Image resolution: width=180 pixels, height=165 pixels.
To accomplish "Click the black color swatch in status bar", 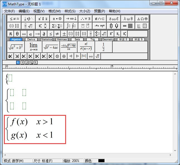I will [x=101, y=161].
